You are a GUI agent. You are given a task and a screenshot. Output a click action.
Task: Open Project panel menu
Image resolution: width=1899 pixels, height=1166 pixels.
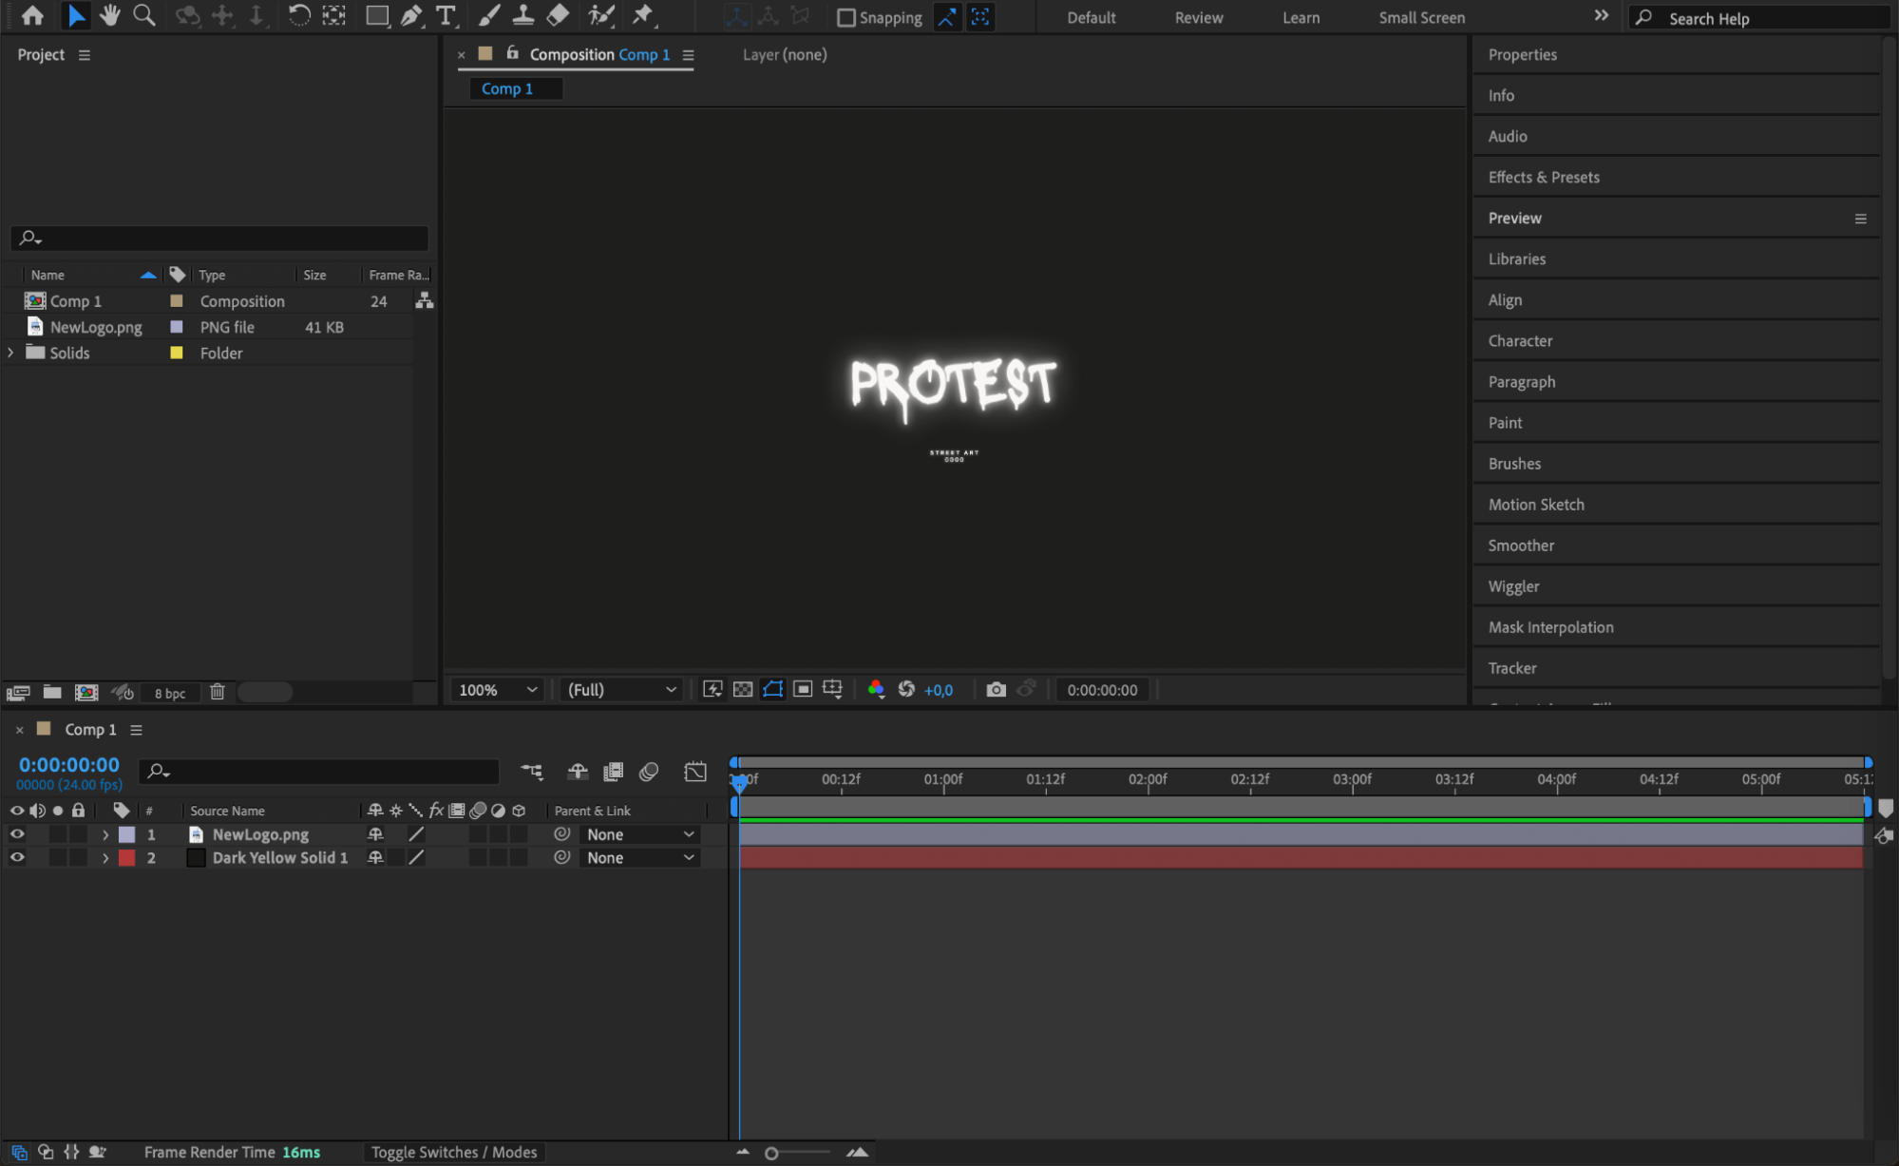tap(85, 55)
